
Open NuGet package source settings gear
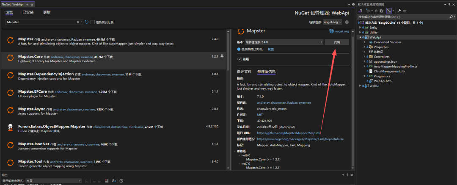(x=347, y=22)
